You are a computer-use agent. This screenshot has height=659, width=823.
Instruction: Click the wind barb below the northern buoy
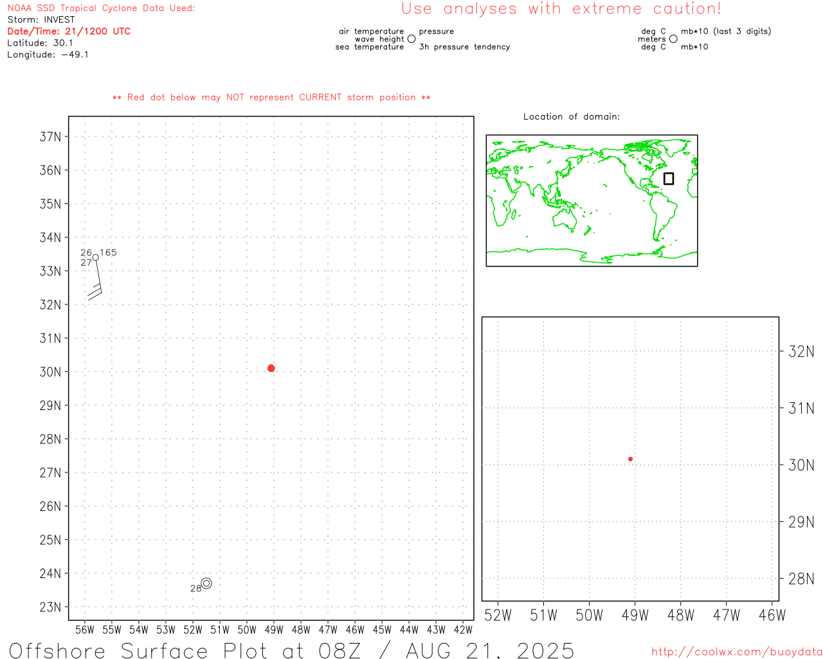95,281
